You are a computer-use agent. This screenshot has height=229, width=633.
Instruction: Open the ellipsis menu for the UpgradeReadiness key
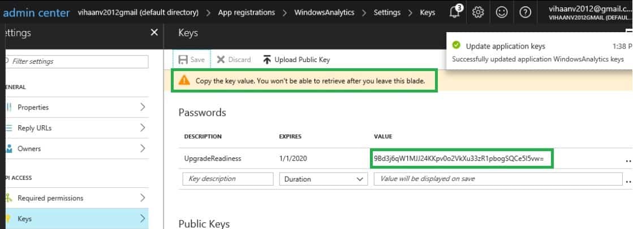click(628, 160)
